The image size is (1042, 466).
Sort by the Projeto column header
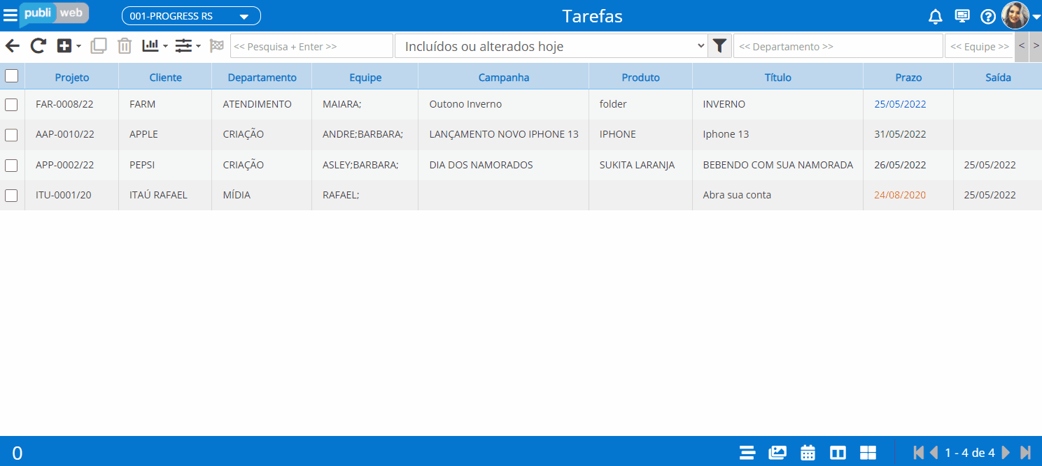[72, 78]
